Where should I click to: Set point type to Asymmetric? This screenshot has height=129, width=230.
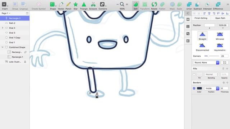pos(220,47)
